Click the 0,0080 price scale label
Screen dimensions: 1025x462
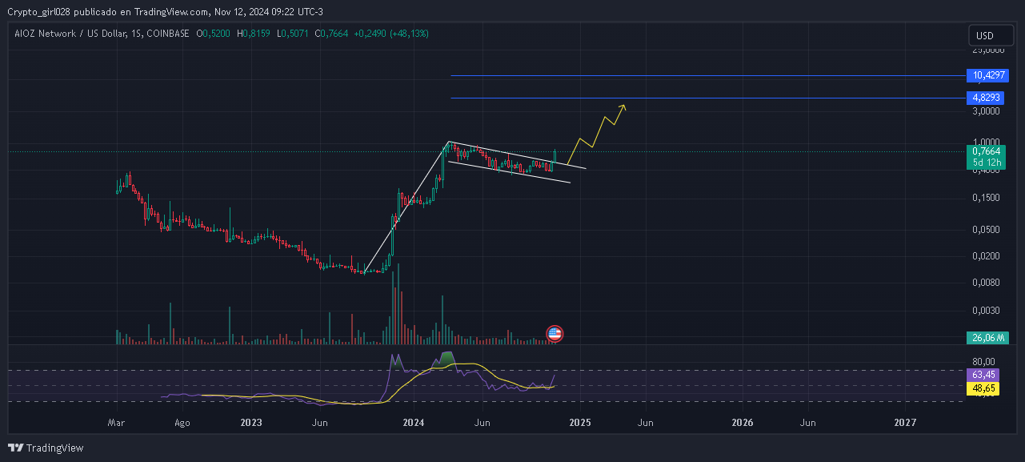click(x=984, y=283)
